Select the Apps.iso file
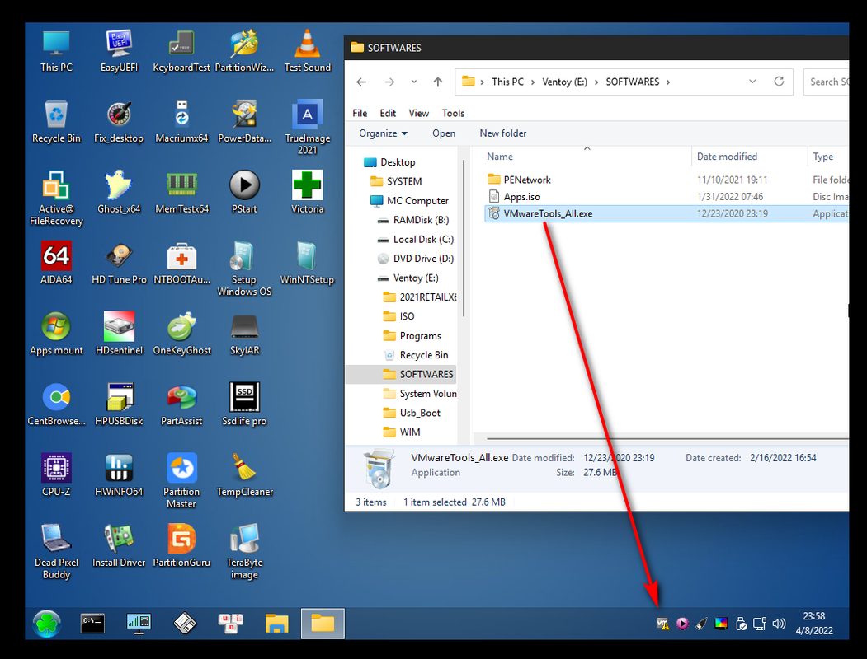Screen dimensions: 867x659 (x=521, y=197)
